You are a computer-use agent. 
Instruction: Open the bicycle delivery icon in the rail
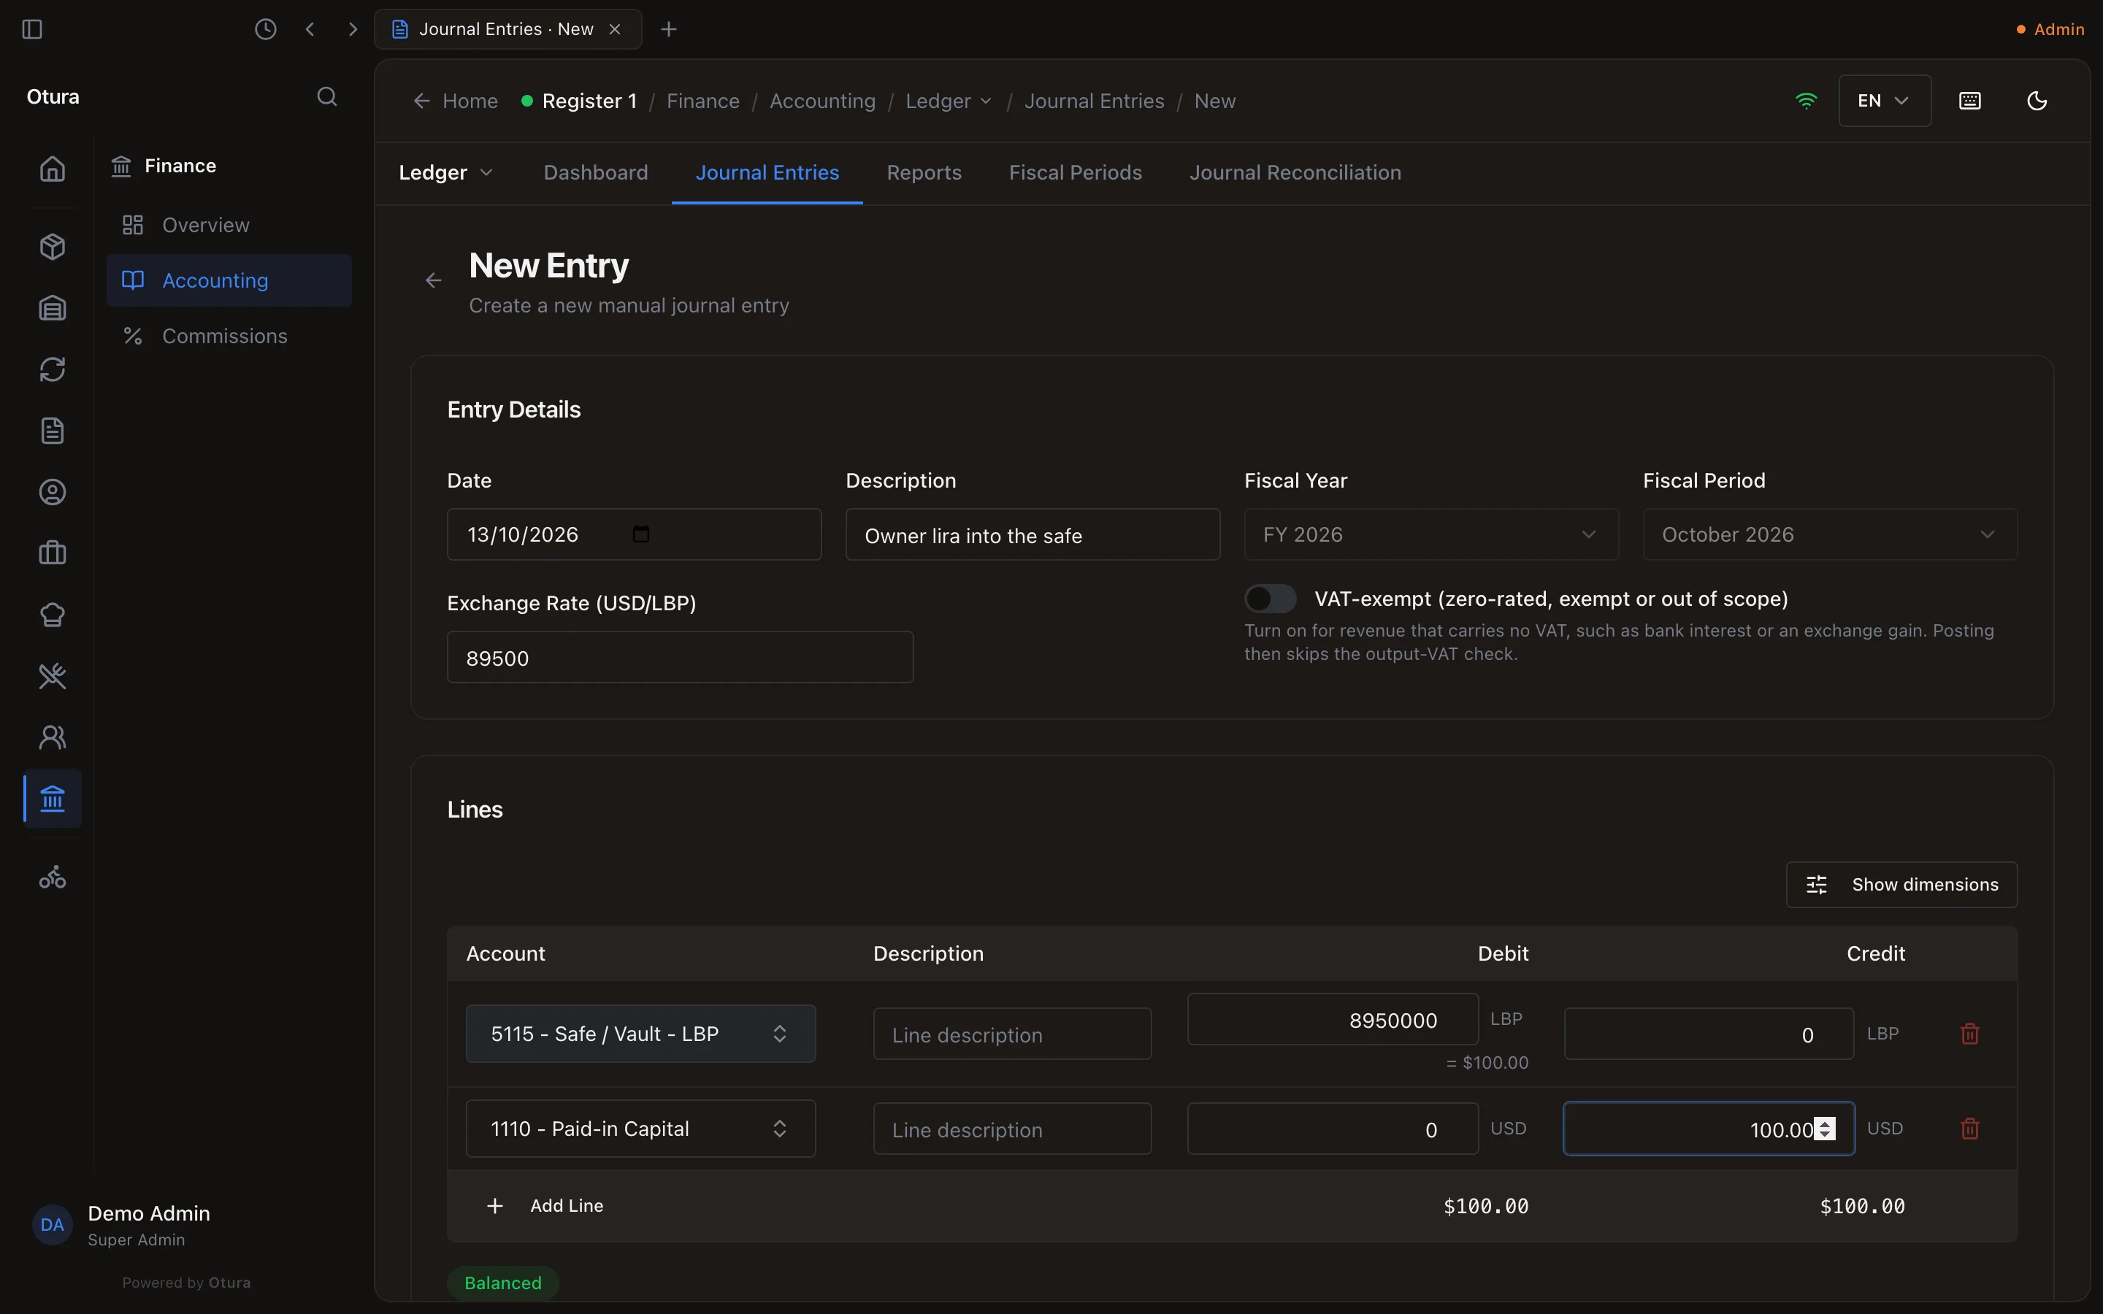pyautogui.click(x=52, y=877)
